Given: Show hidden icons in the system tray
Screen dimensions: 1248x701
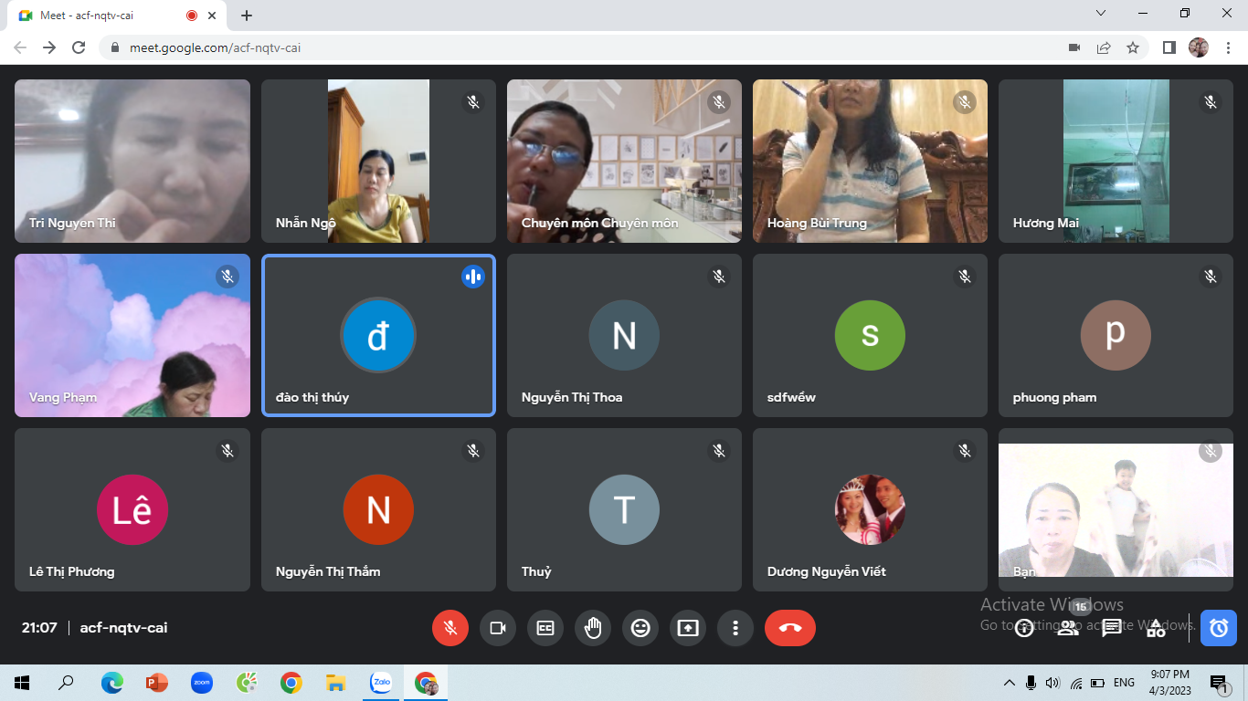Looking at the screenshot, I should [1010, 683].
